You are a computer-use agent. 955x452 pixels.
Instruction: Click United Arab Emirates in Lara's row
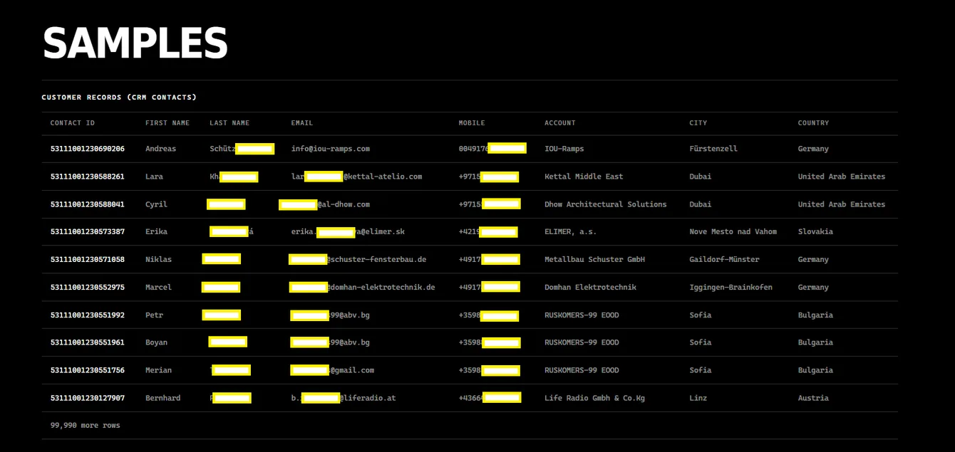(x=841, y=177)
